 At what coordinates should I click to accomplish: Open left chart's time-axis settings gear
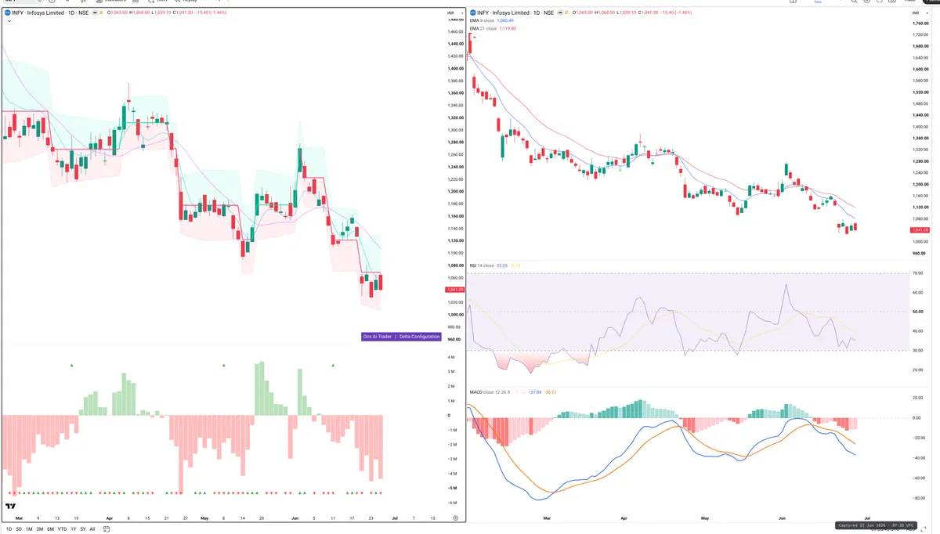pyautogui.click(x=455, y=518)
